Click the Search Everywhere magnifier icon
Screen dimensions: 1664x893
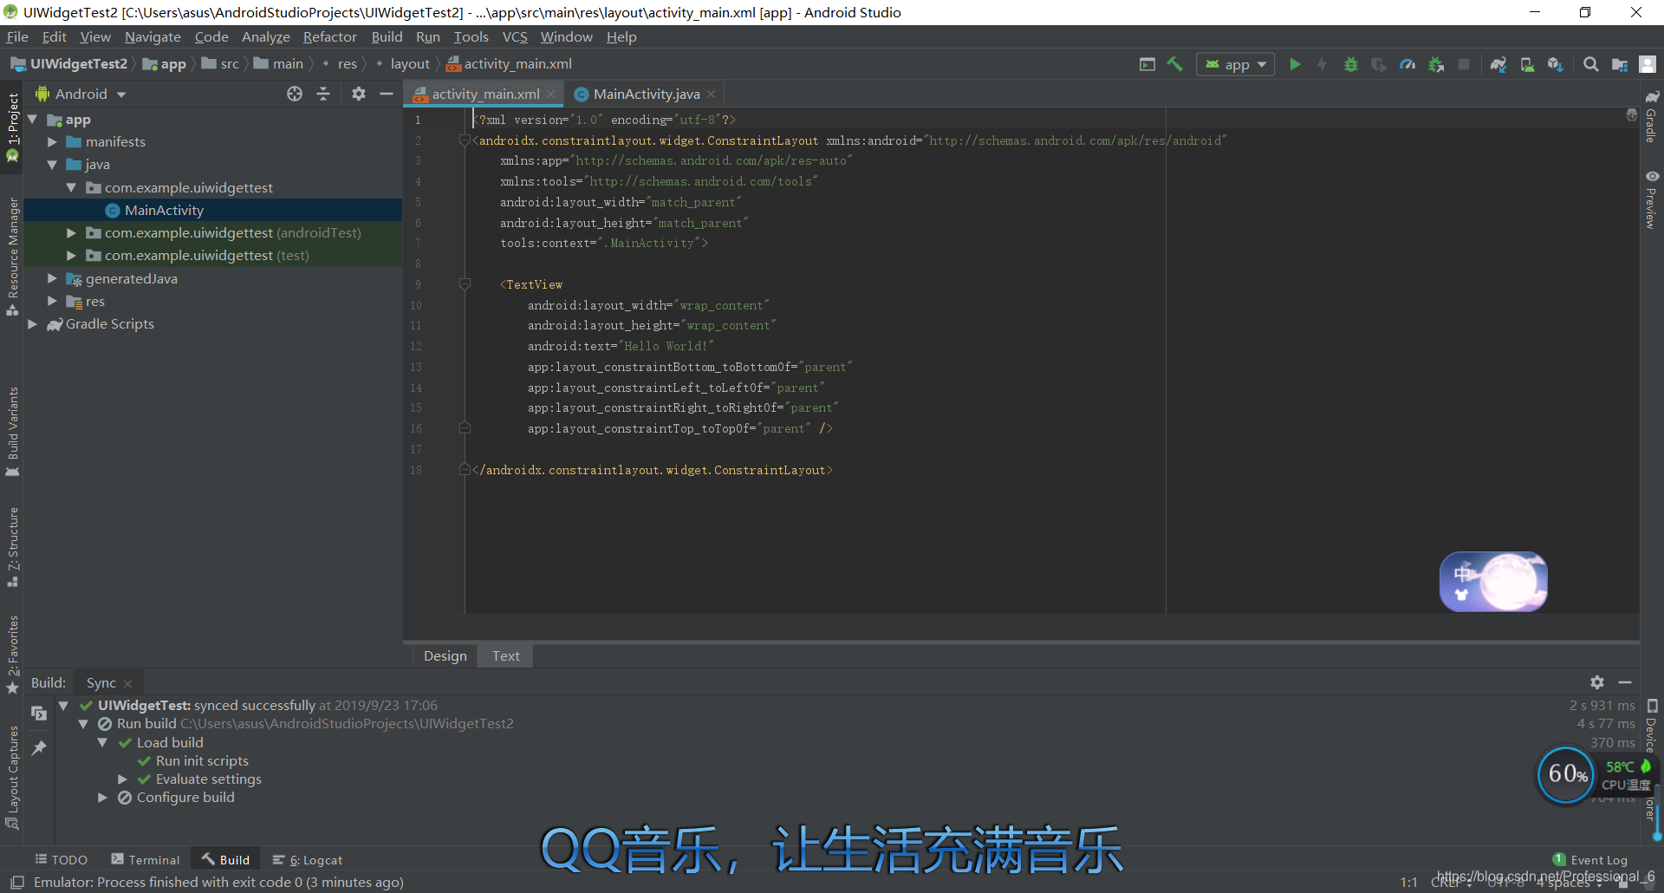click(x=1591, y=64)
